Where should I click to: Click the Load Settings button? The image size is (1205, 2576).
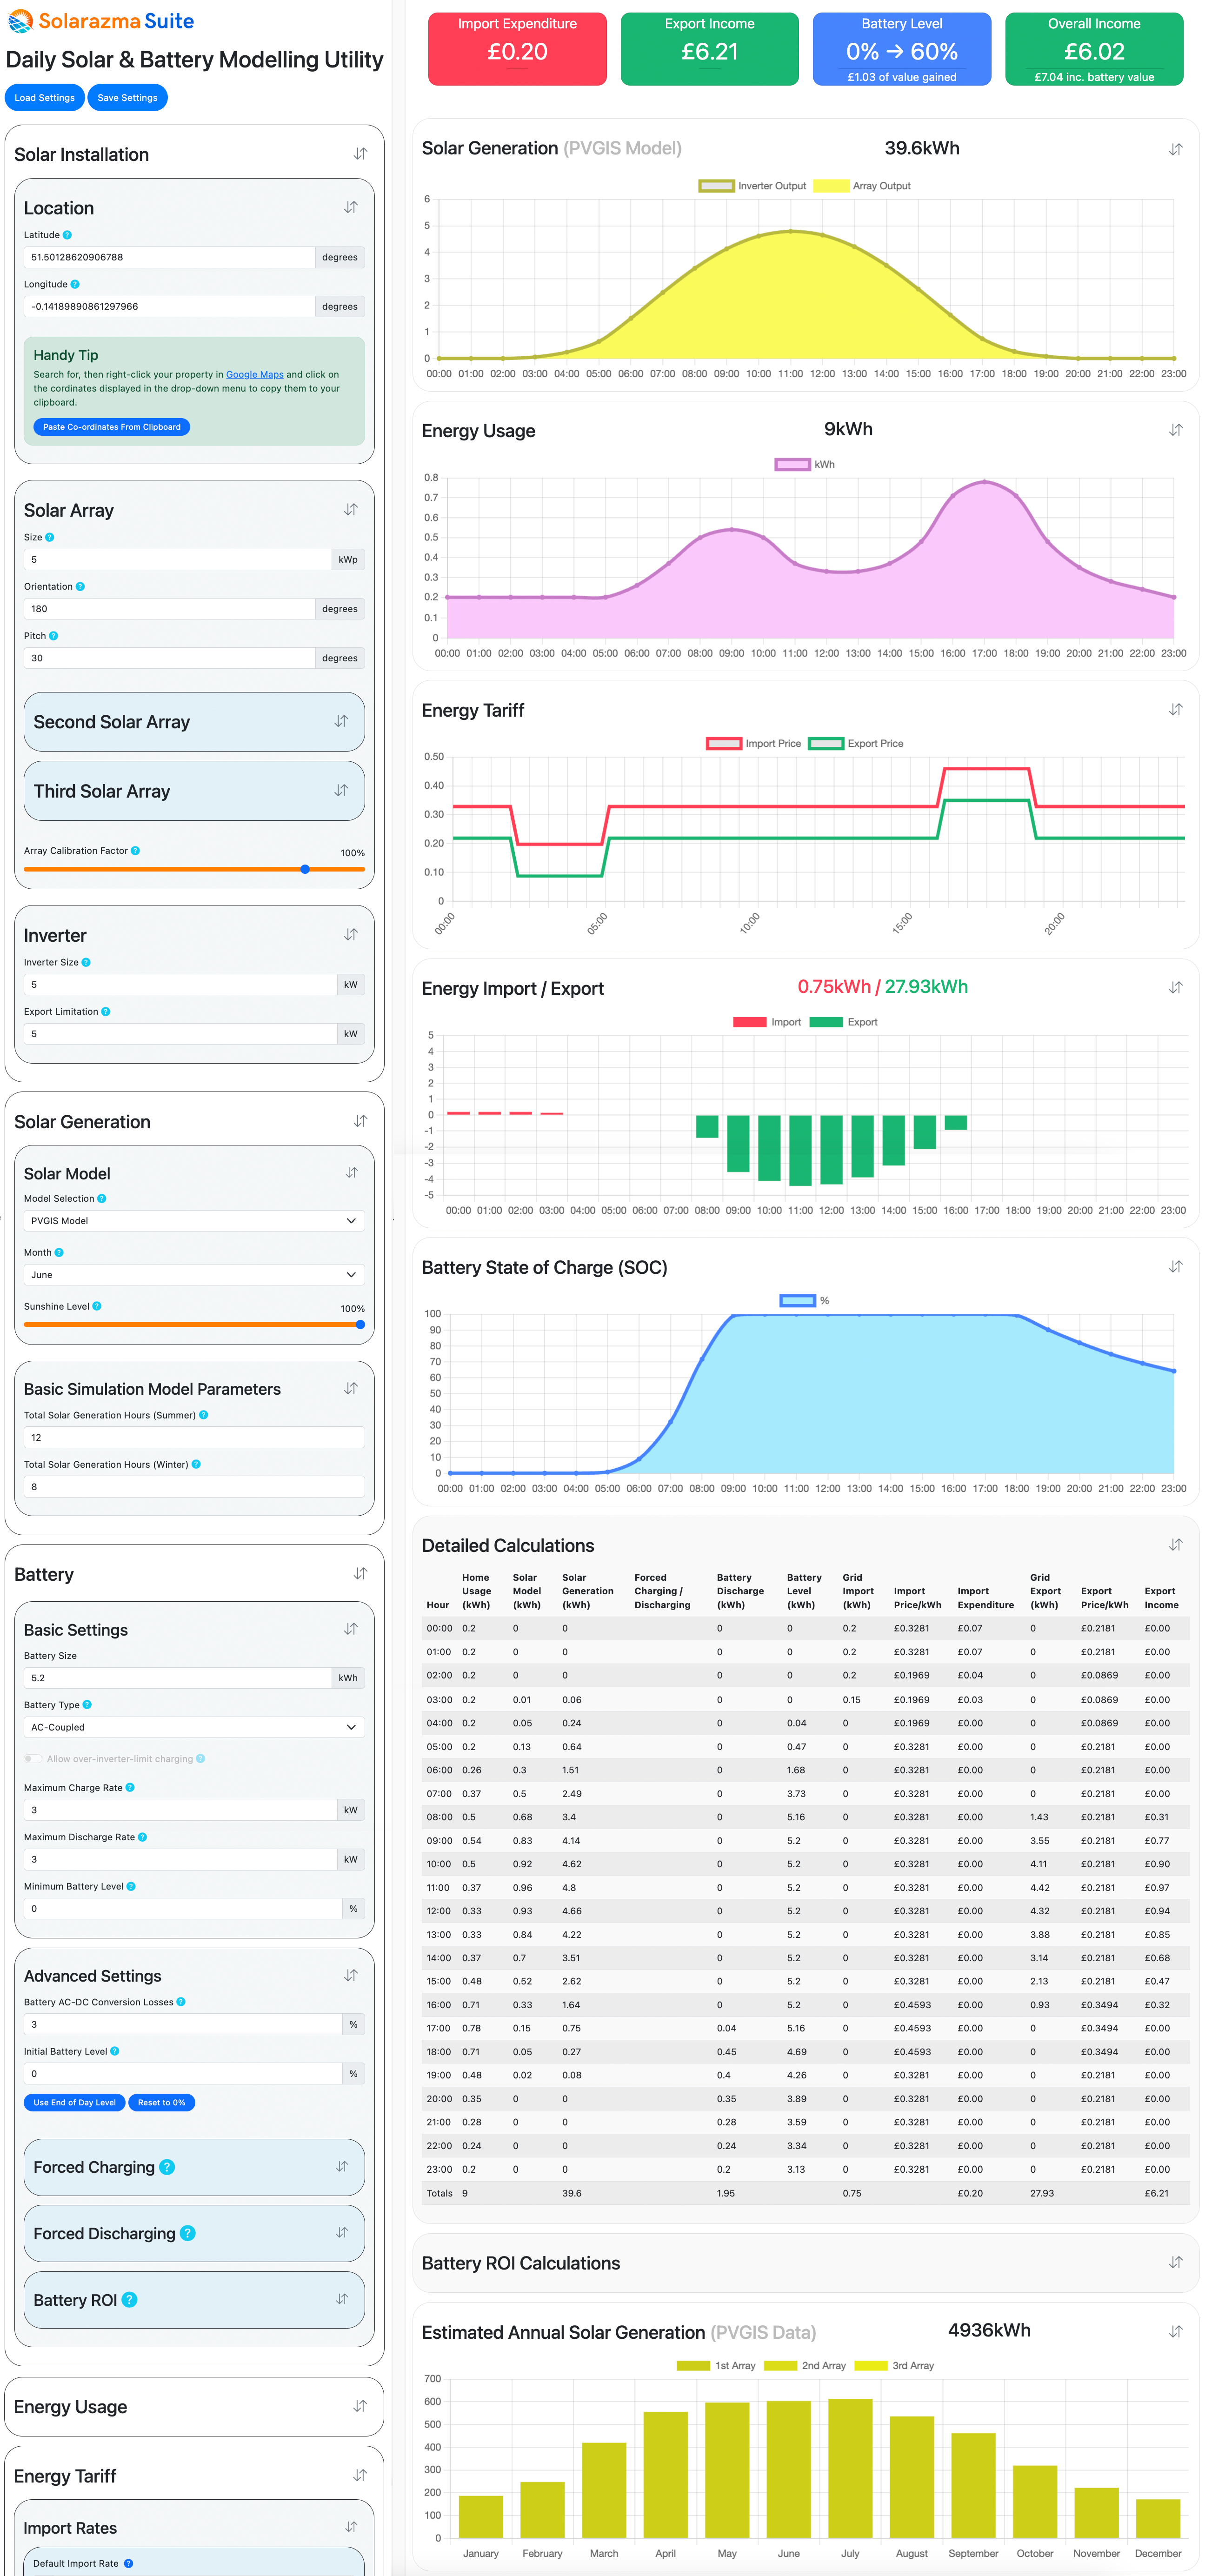click(x=45, y=98)
